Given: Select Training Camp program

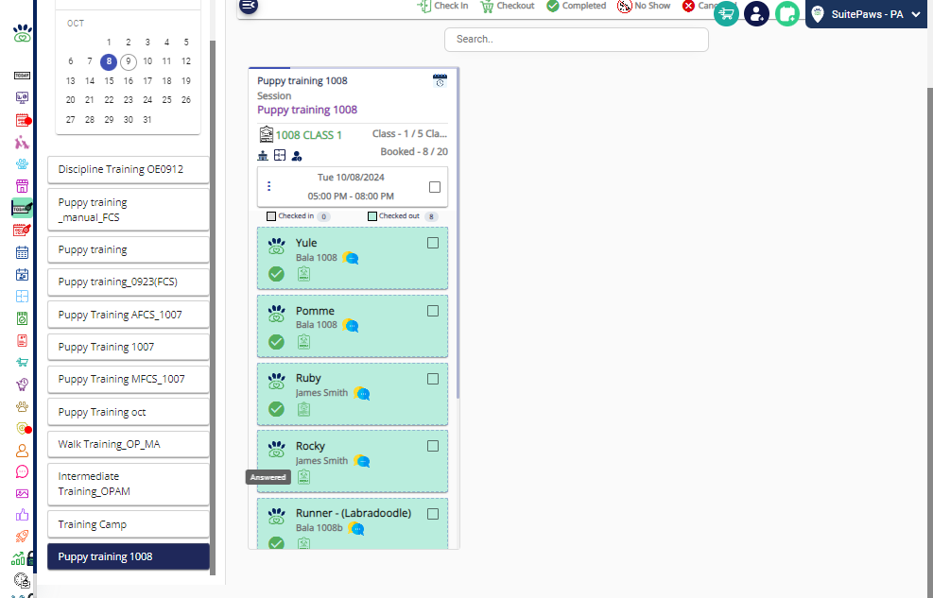Looking at the screenshot, I should [x=129, y=524].
